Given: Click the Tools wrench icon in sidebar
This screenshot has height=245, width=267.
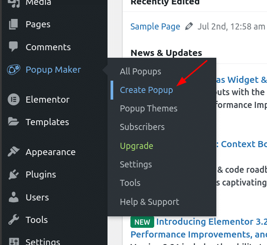Looking at the screenshot, I should tap(14, 219).
